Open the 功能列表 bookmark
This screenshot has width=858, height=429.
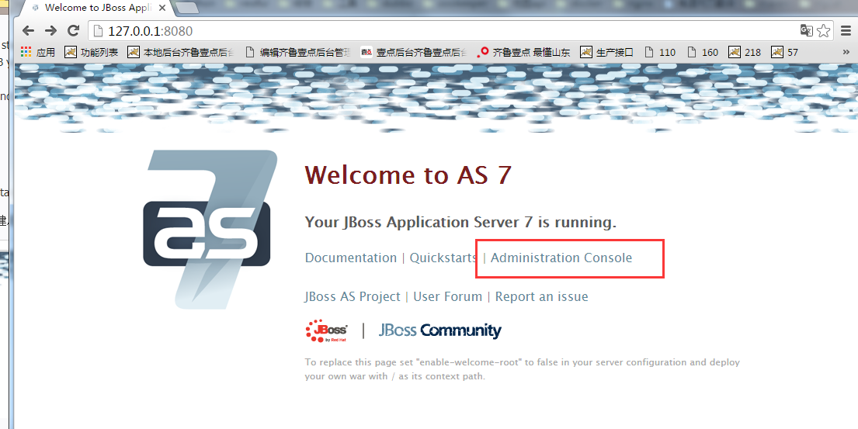tap(92, 52)
